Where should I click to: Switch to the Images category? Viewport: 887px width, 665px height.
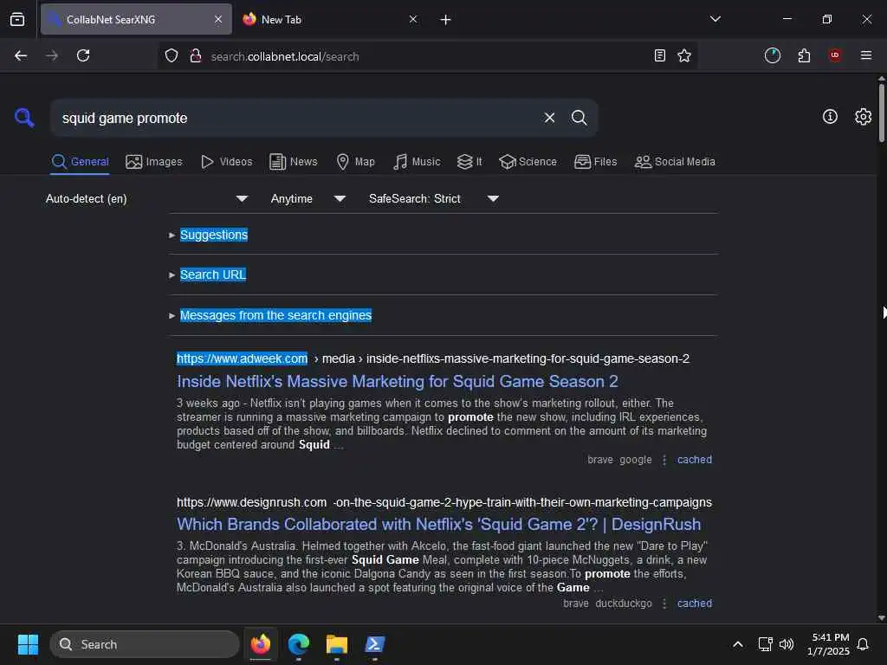(x=154, y=162)
